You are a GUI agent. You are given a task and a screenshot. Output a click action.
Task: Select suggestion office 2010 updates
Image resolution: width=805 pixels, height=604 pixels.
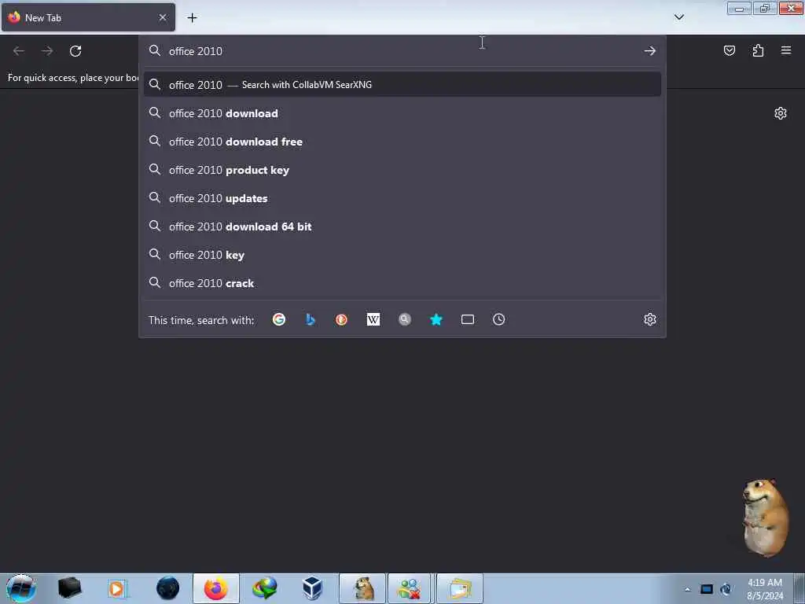(x=402, y=198)
